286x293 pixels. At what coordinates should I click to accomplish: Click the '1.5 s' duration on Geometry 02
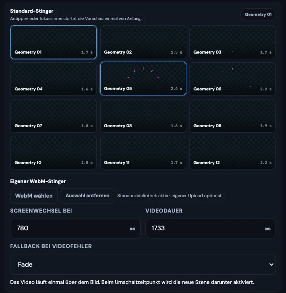click(x=176, y=52)
